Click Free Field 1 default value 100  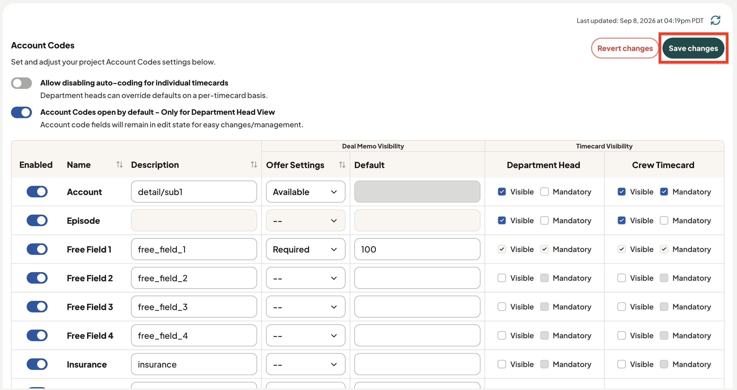pyautogui.click(x=417, y=249)
